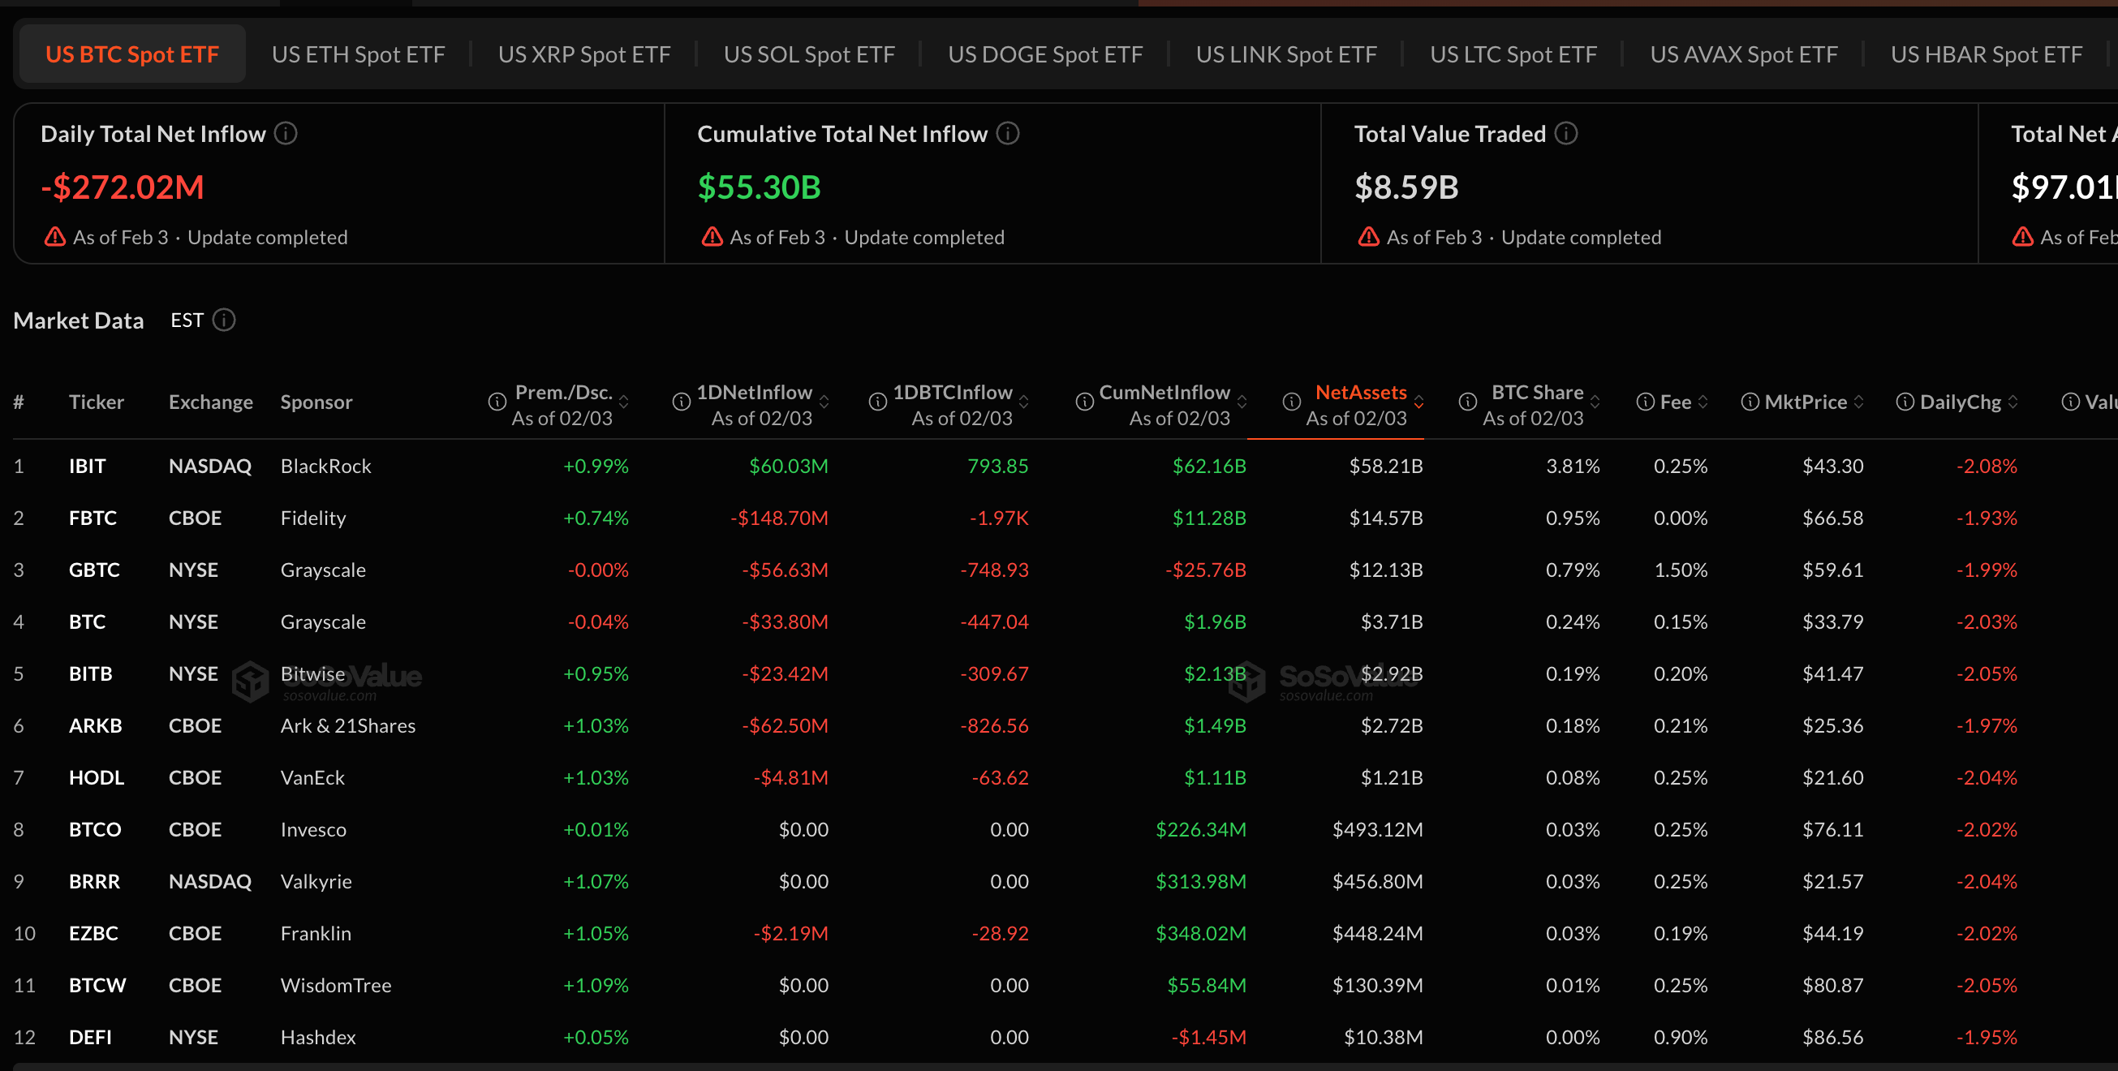Viewport: 2118px width, 1071px height.
Task: Click info icon next to Total Value Traded
Action: [x=1565, y=133]
